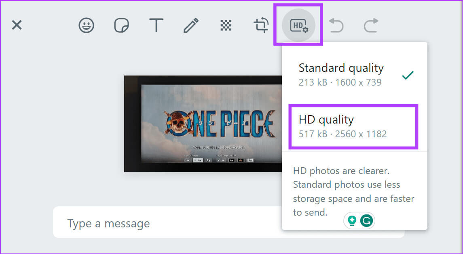Screen dimensions: 463x254
Task: Click the Grammarly lightbulb suggestion icon
Action: coord(352,220)
